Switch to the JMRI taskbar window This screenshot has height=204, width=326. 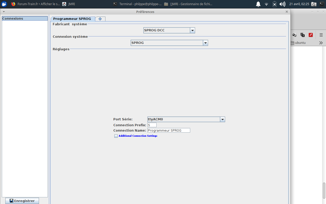coord(69,4)
